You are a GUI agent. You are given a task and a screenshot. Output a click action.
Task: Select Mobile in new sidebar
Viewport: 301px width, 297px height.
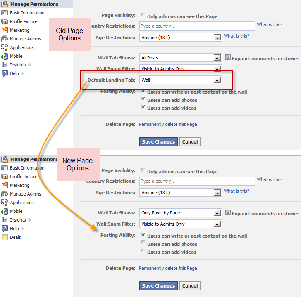[16, 211]
